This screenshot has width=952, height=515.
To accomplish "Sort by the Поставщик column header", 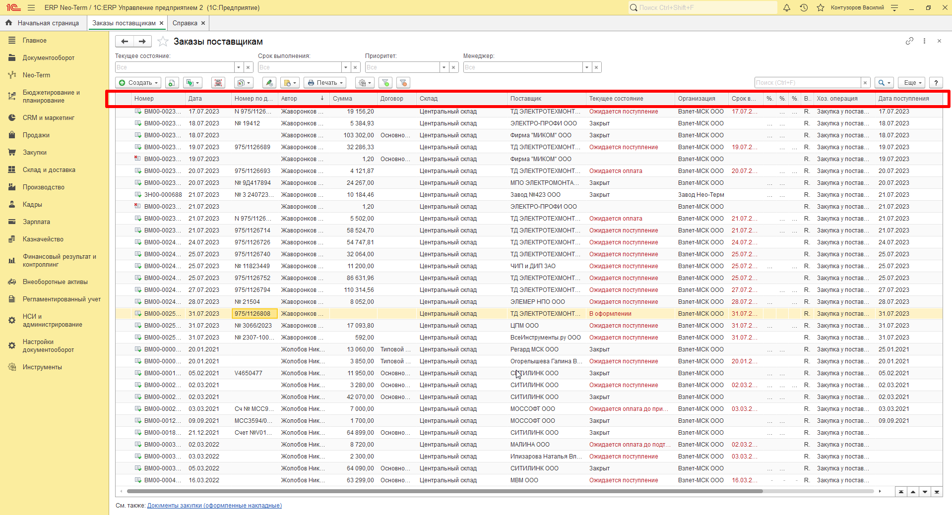I will 546,99.
